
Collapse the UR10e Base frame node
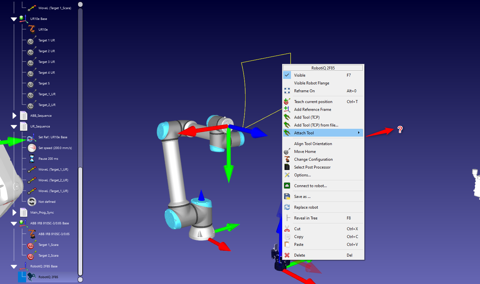click(x=14, y=19)
